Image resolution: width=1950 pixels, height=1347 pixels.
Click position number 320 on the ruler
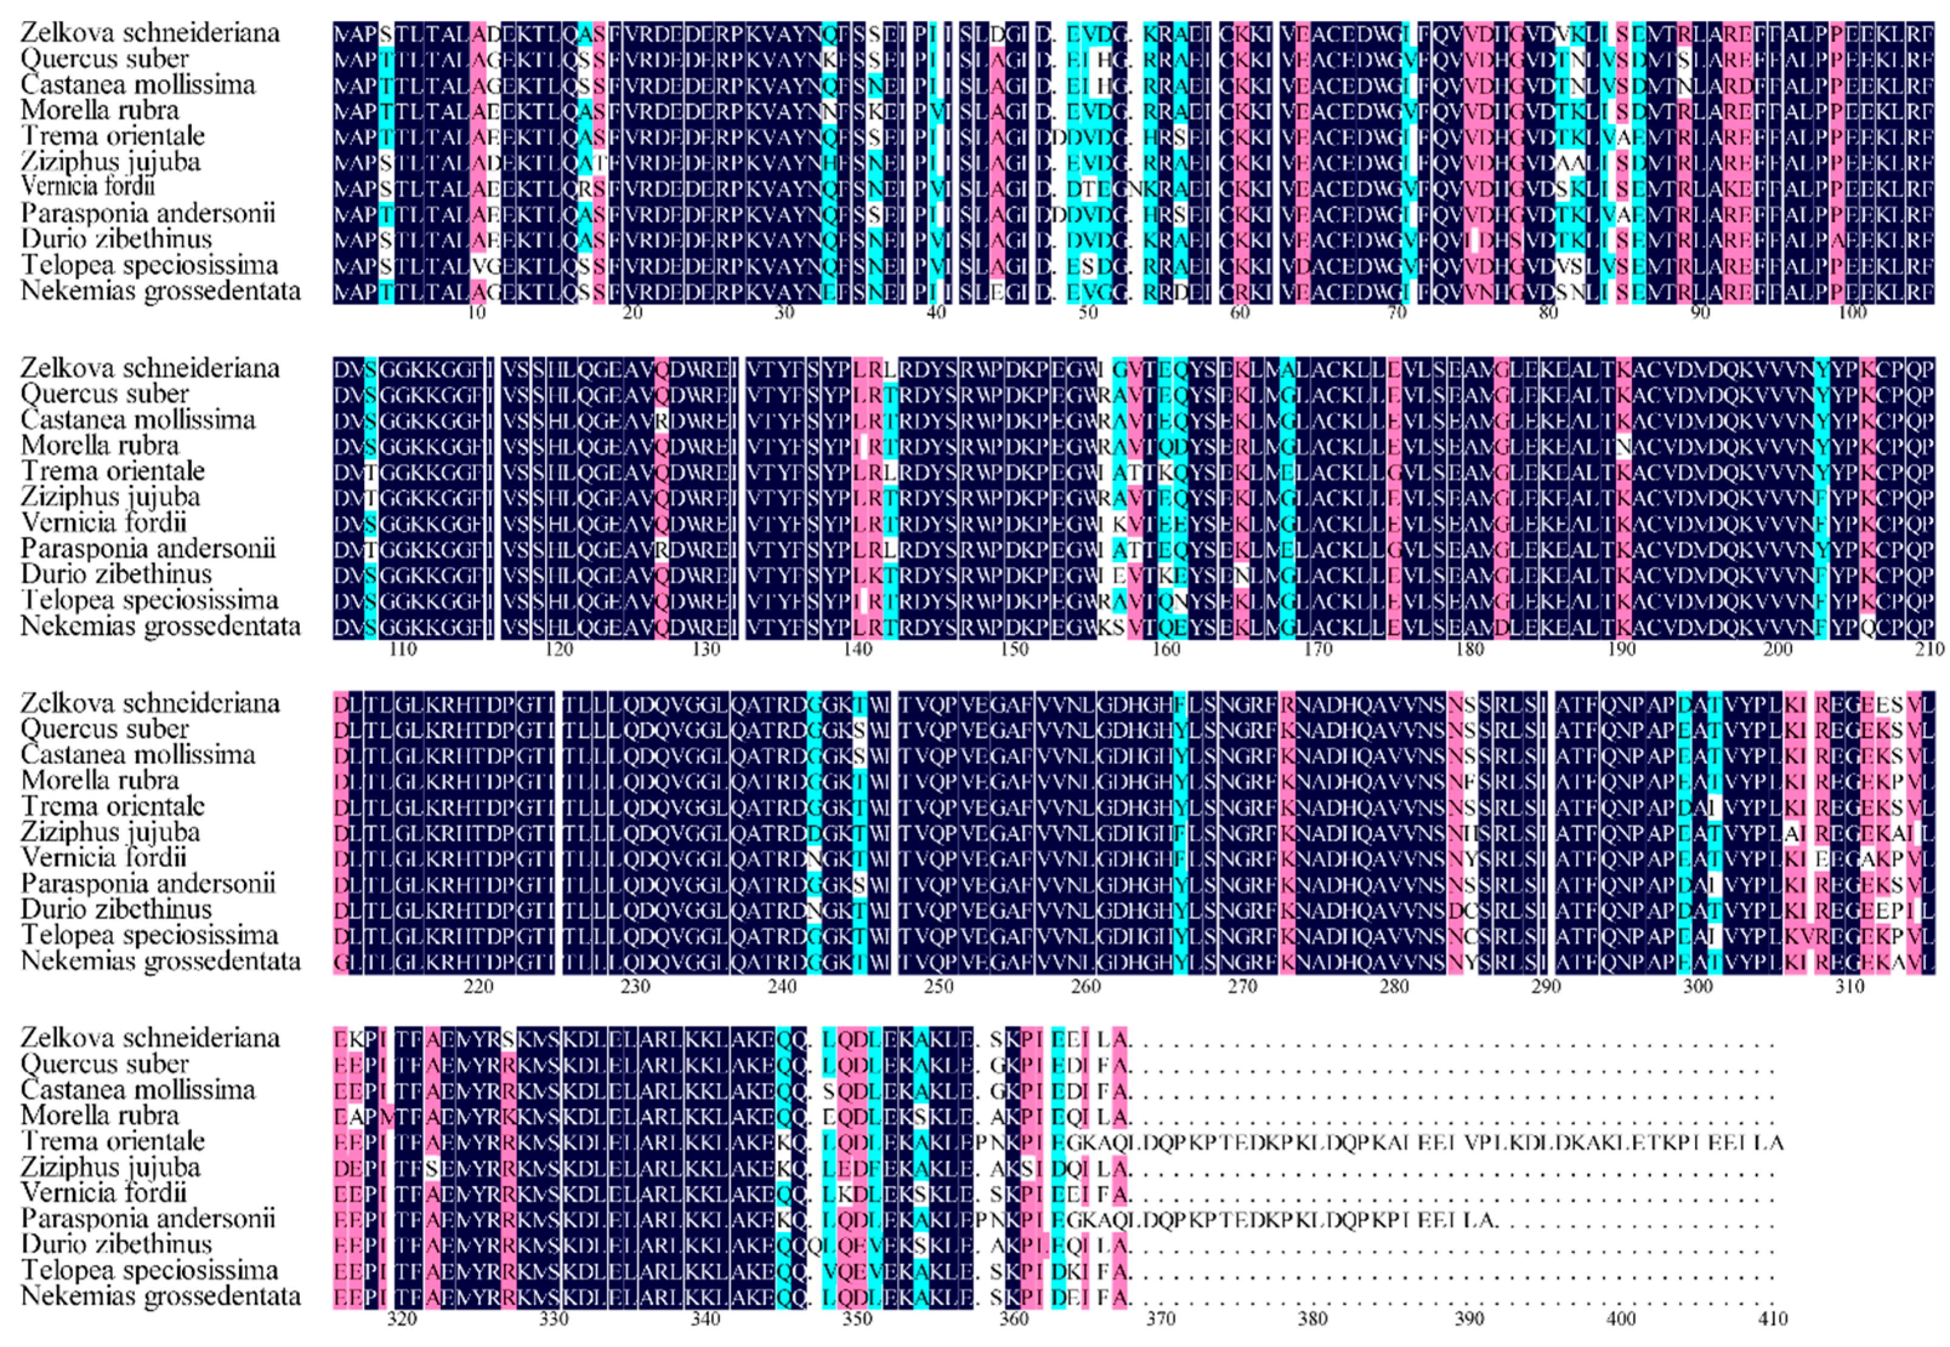[x=401, y=1320]
